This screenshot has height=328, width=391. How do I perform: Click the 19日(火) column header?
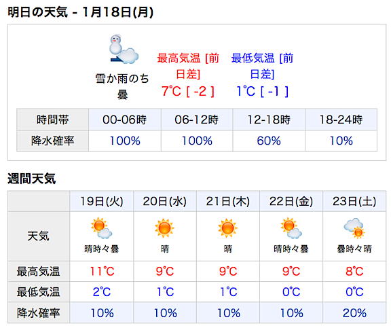[x=102, y=201]
